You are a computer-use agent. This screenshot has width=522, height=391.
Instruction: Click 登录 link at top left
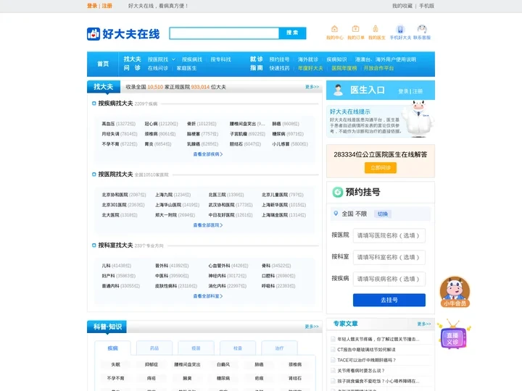pyautogui.click(x=92, y=6)
